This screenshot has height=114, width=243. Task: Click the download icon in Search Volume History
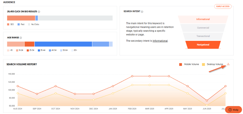click(228, 64)
